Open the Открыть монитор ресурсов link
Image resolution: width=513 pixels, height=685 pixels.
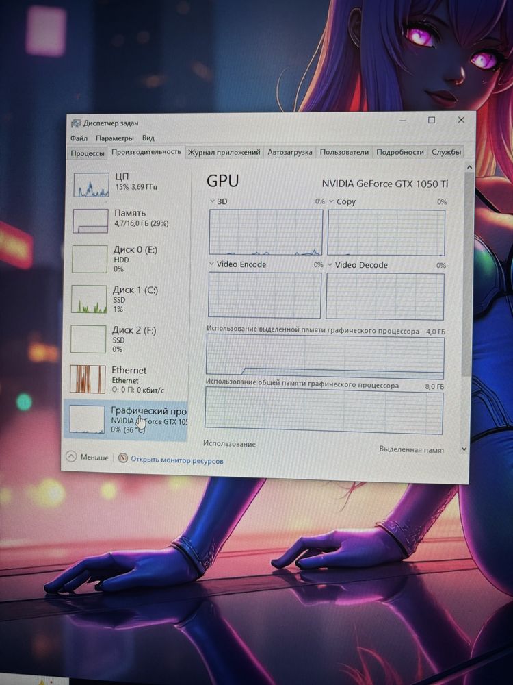(x=177, y=460)
